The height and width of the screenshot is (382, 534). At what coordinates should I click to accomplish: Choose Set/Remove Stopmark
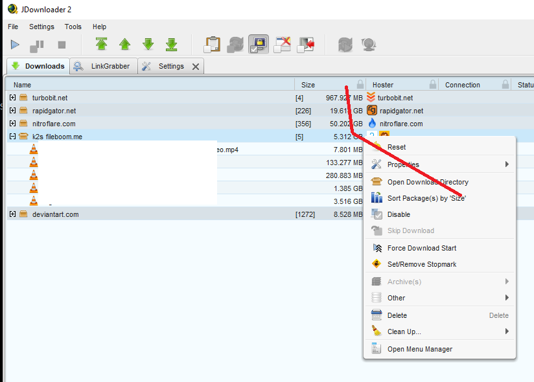pos(439,264)
